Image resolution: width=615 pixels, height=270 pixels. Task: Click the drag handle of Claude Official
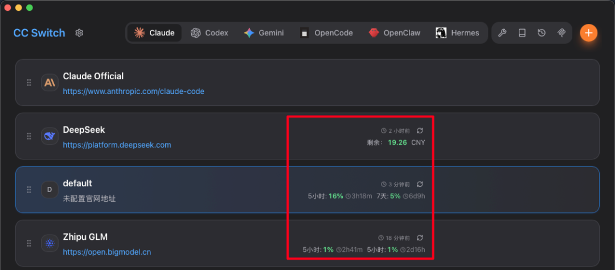29,83
